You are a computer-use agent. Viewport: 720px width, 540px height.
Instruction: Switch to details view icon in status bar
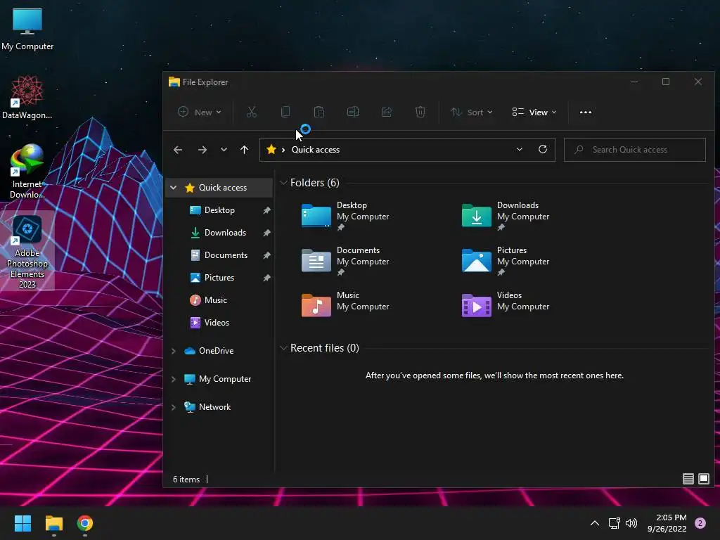(688, 479)
